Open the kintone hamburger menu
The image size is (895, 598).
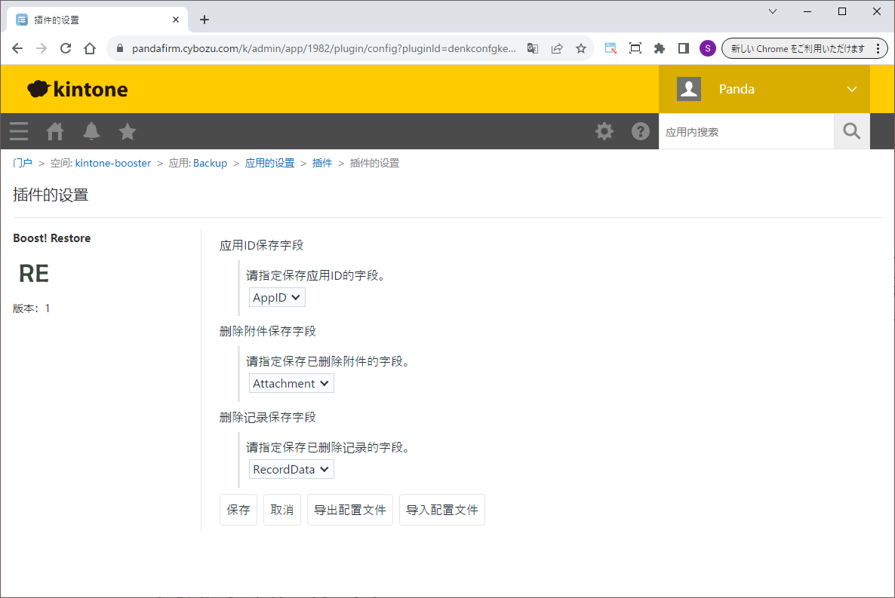click(x=19, y=131)
